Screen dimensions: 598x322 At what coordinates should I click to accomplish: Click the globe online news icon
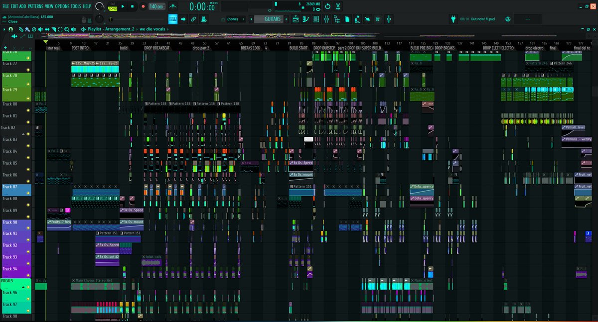(x=508, y=19)
